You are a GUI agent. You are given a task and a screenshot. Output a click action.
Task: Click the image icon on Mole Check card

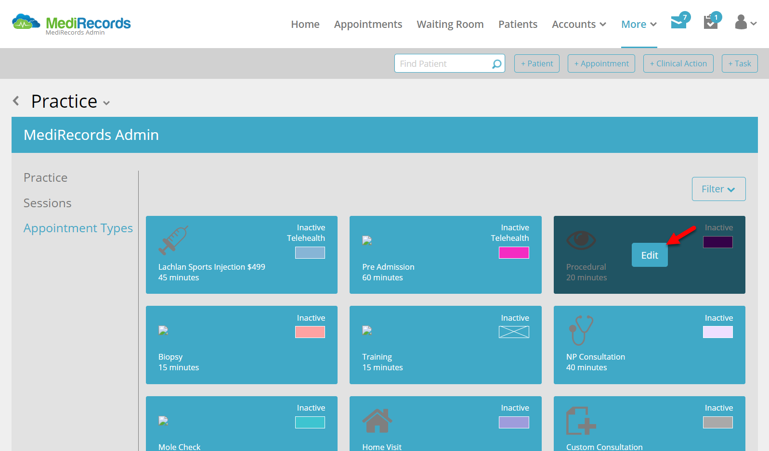(x=163, y=421)
